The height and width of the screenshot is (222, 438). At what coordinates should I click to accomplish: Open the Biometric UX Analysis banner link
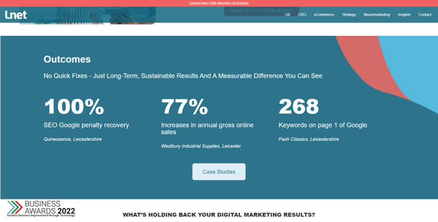[219, 3]
